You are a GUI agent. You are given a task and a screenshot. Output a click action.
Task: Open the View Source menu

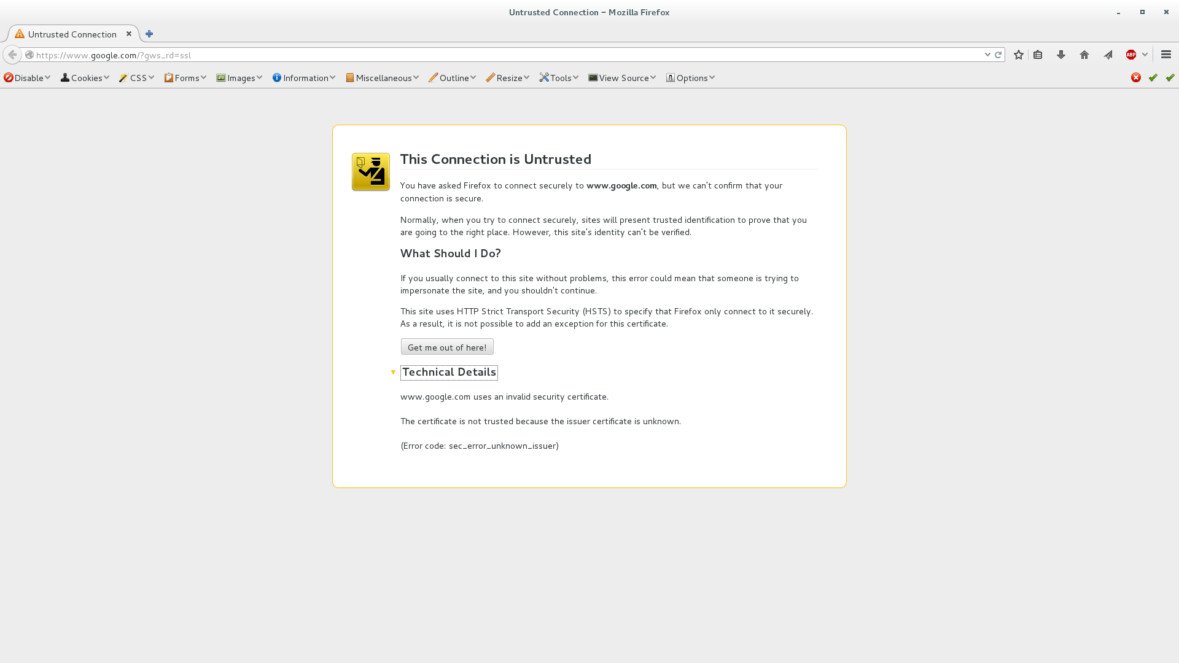[x=622, y=78]
